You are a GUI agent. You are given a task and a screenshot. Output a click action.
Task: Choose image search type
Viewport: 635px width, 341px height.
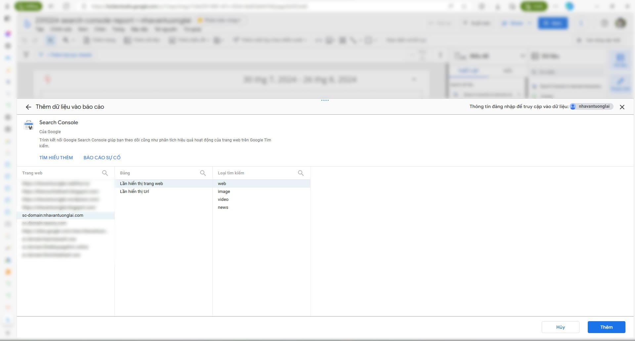click(261, 191)
